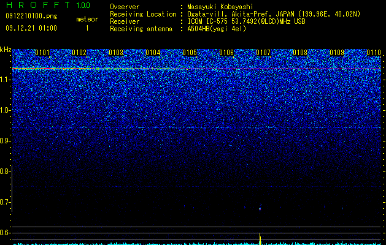Click the red carrier line in spectrogram
Screen dimensions: 386x245
tap(197, 69)
